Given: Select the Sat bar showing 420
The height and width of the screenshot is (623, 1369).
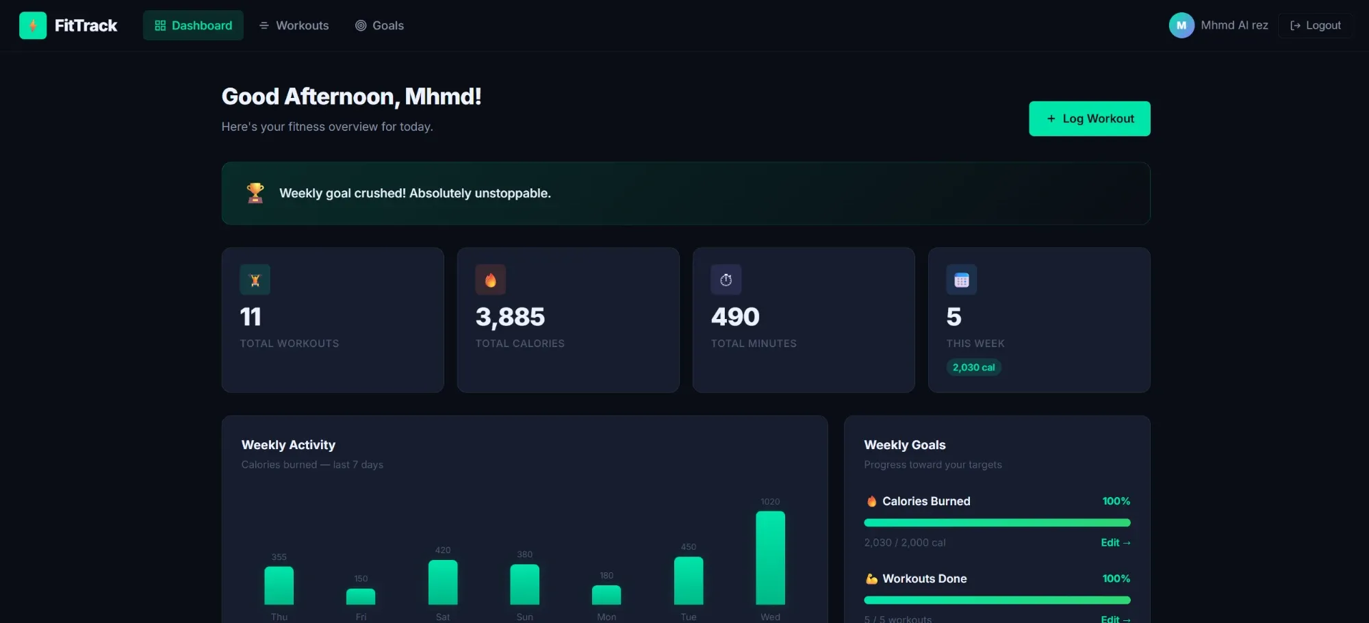Looking at the screenshot, I should [x=443, y=582].
